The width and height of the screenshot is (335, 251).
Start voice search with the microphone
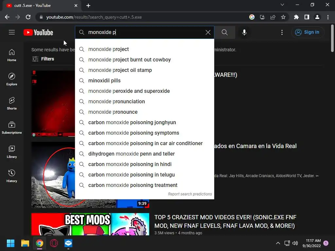244,32
